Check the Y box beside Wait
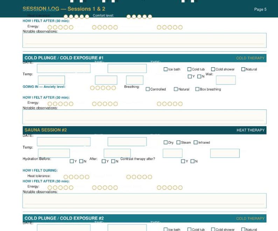The image size is (278, 231). [x=190, y=76]
